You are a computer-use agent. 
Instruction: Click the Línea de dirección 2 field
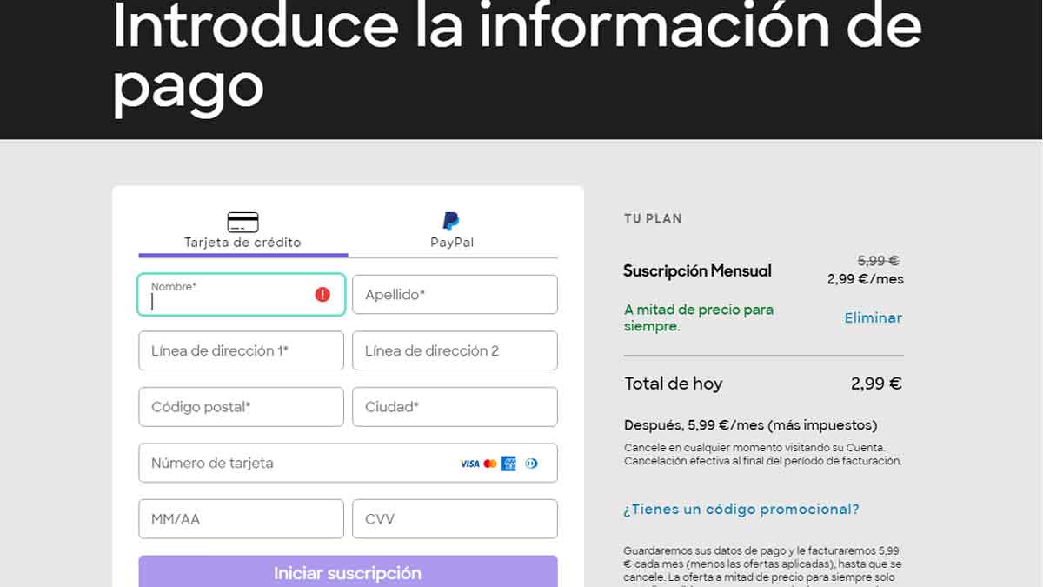454,350
